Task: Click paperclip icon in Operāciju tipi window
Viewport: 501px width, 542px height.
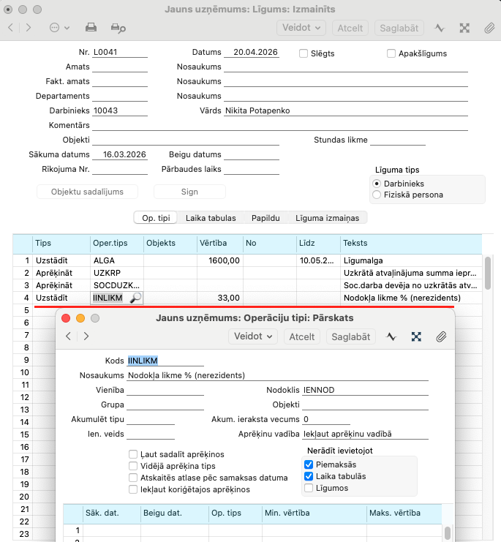Action: pos(441,336)
